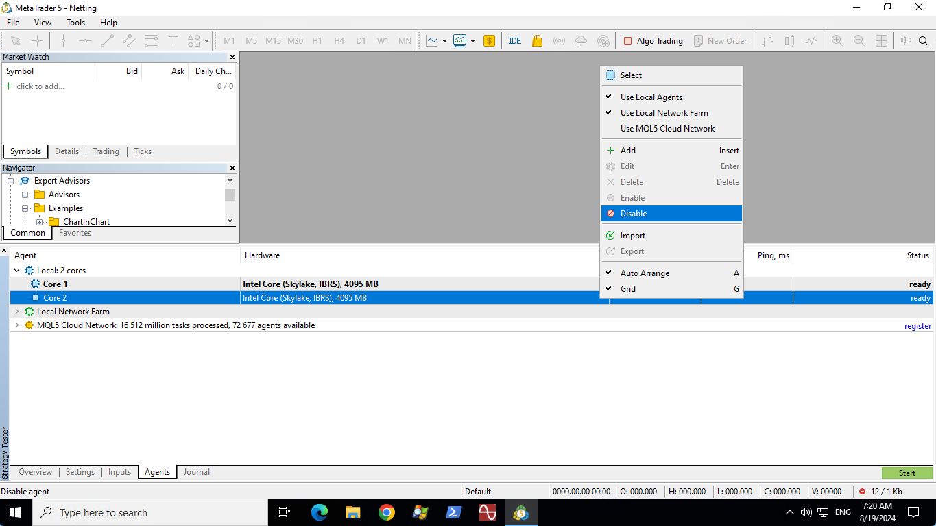Viewport: 936px width, 526px height.
Task: Toggle Auto Arrange in context menu
Action: 645,273
